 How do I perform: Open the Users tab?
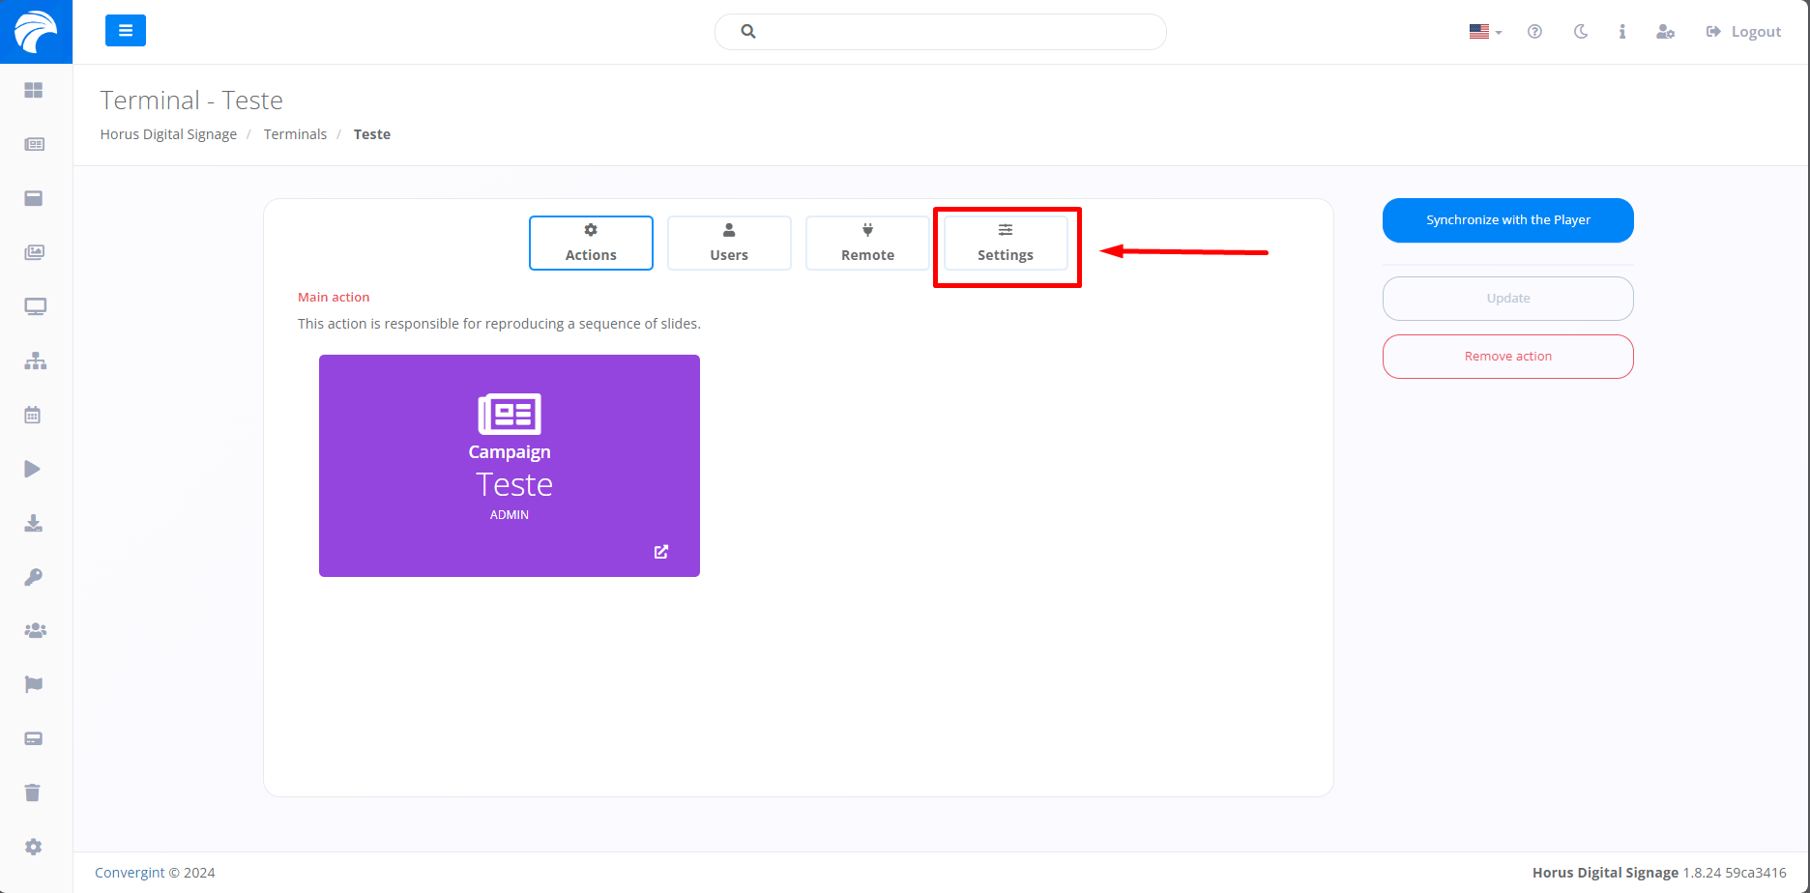[x=729, y=243]
